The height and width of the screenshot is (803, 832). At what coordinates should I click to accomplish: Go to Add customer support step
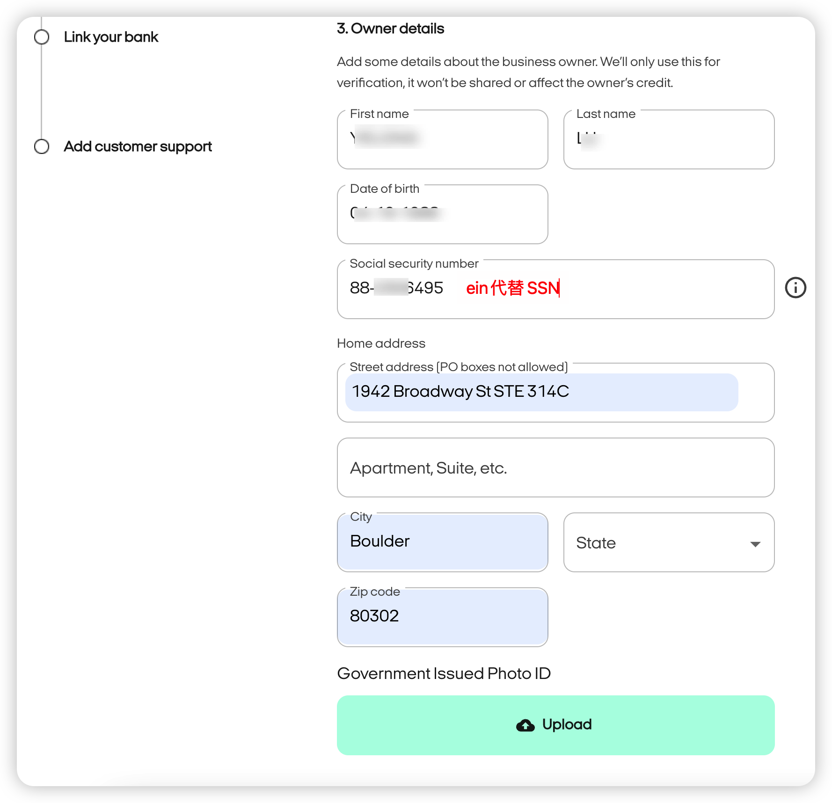tap(138, 146)
